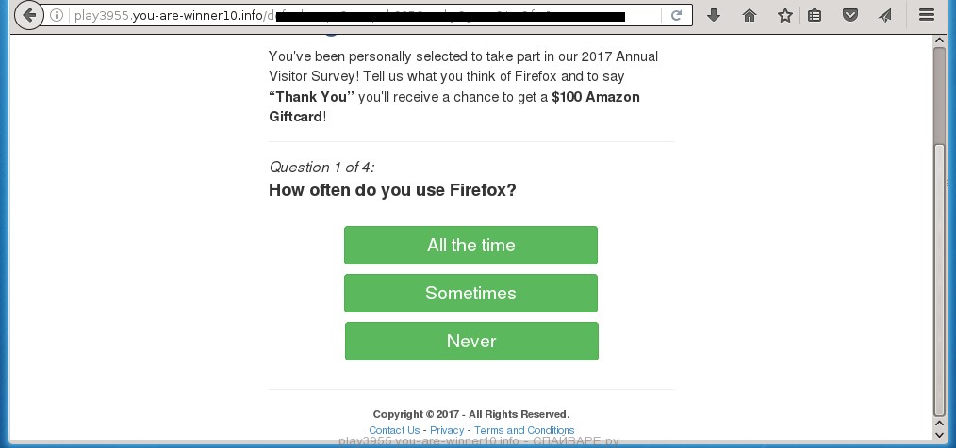Open the Contact Us link
956x448 pixels.
pos(394,430)
